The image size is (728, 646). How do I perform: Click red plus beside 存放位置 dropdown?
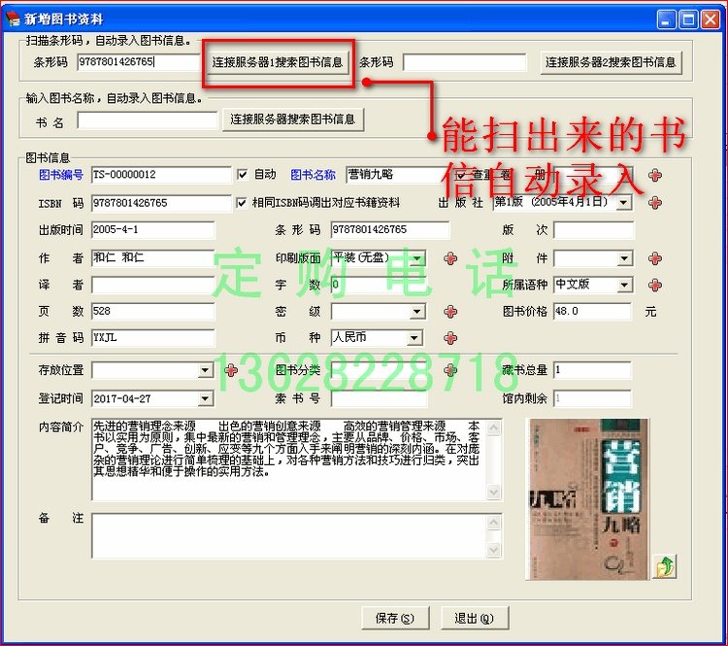tap(231, 370)
